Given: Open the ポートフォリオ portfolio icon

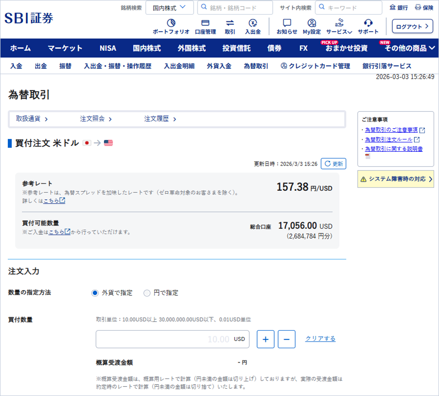Looking at the screenshot, I should [171, 23].
